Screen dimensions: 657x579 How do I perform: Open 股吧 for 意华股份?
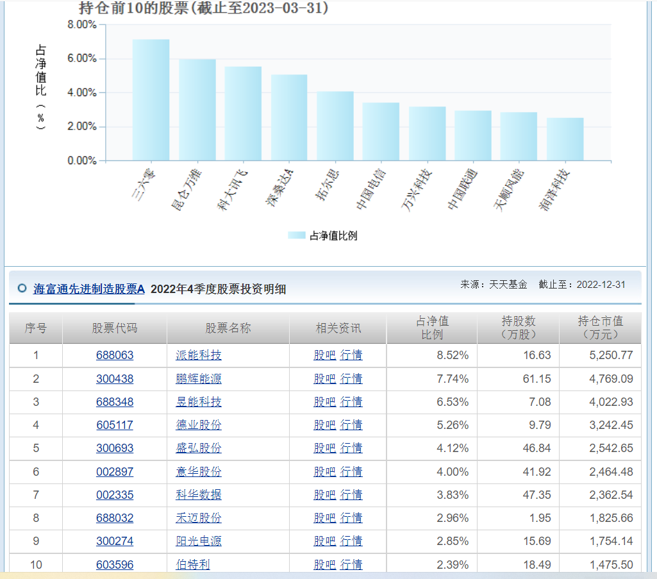coord(324,472)
